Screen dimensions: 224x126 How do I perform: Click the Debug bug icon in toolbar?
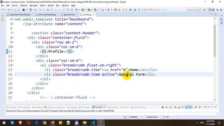[x=77, y=10]
